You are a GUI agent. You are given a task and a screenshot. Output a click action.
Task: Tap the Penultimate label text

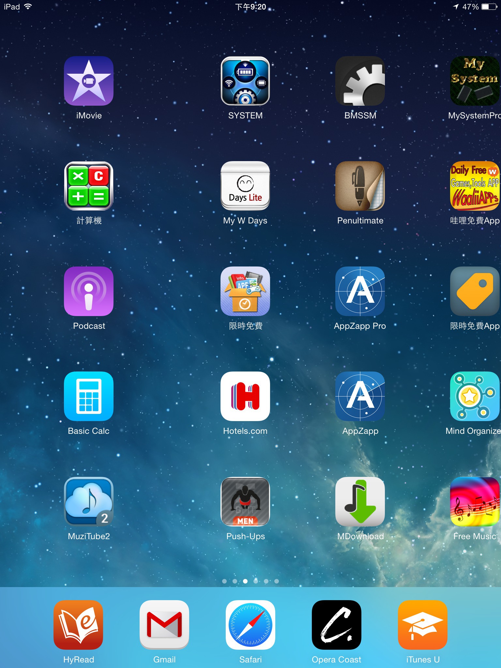click(x=360, y=220)
